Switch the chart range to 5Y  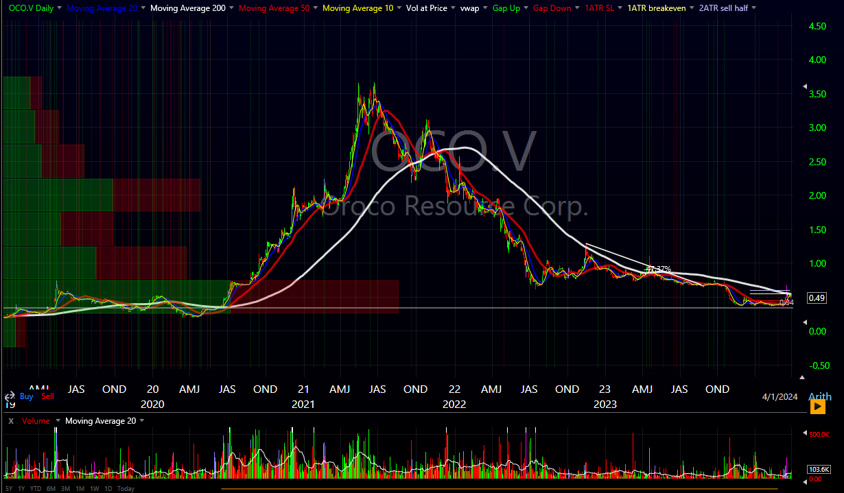[x=8, y=488]
